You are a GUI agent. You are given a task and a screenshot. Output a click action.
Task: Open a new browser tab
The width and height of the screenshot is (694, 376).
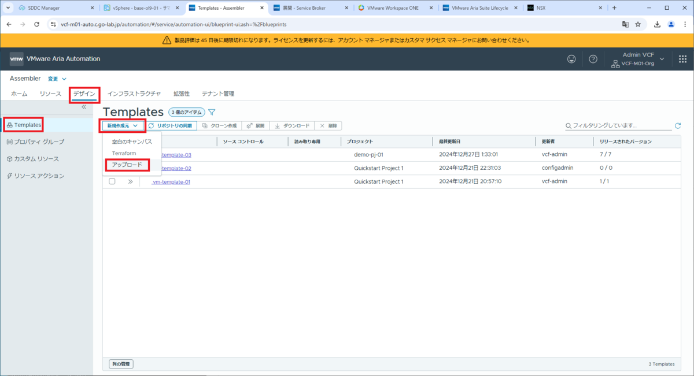(614, 8)
